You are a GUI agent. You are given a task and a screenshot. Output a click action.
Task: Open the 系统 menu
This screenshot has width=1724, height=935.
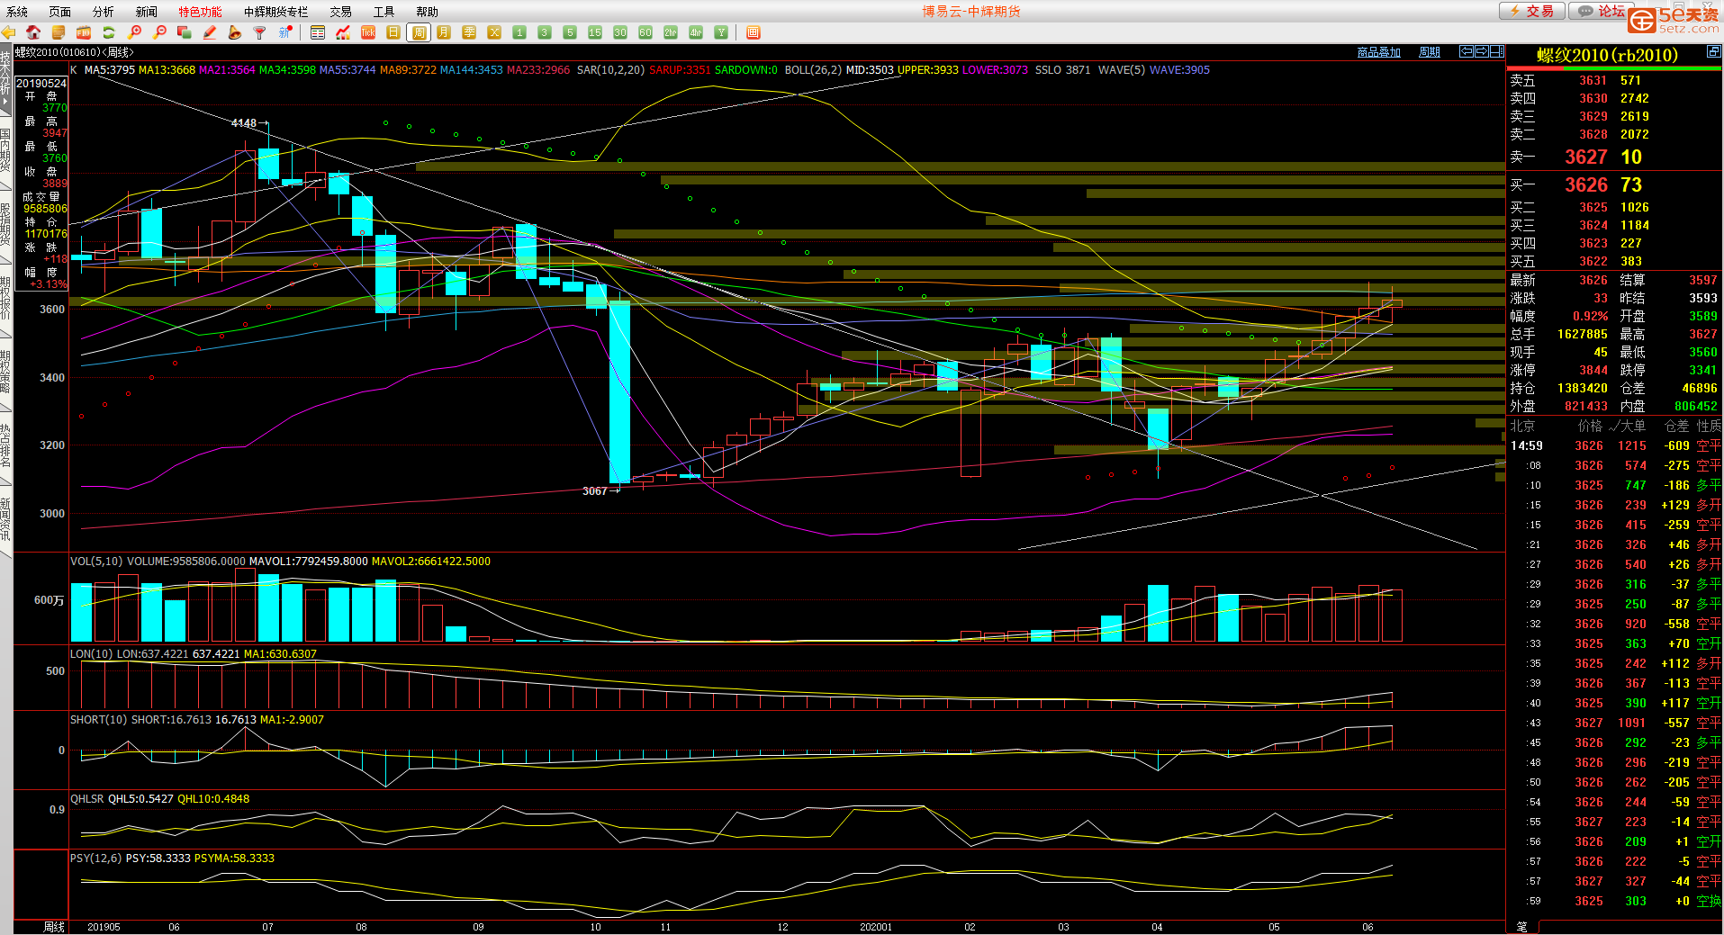click(x=17, y=12)
